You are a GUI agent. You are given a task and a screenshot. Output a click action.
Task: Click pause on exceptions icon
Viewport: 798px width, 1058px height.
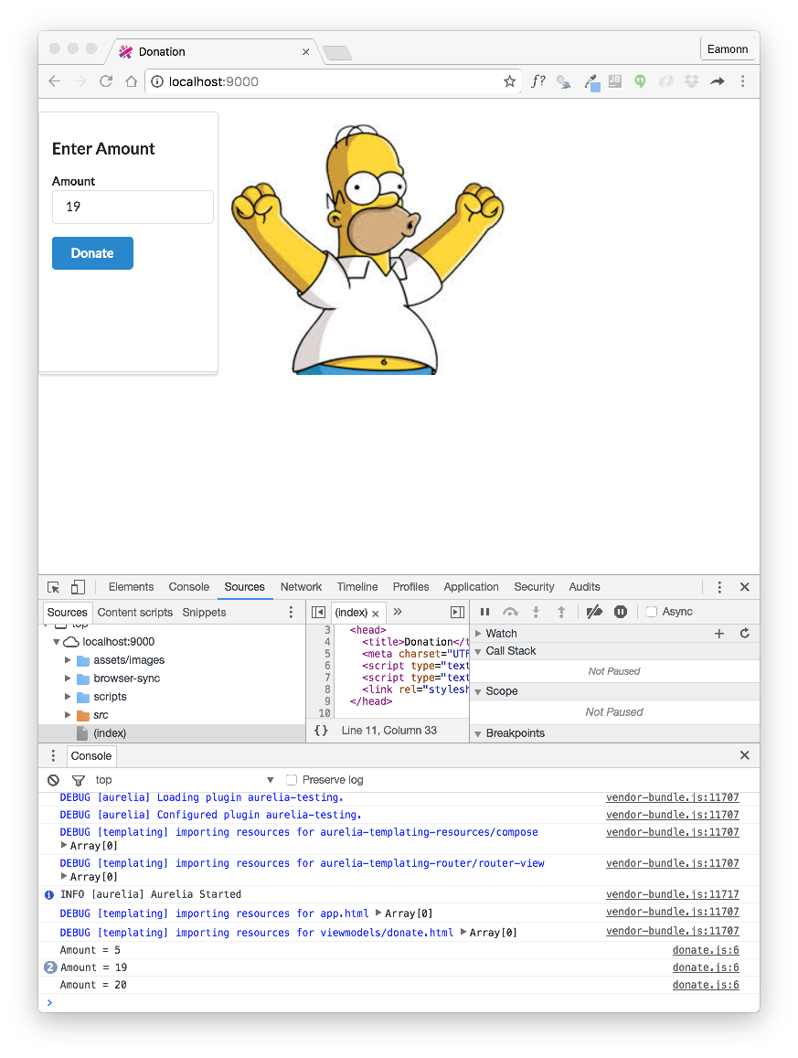coord(621,612)
